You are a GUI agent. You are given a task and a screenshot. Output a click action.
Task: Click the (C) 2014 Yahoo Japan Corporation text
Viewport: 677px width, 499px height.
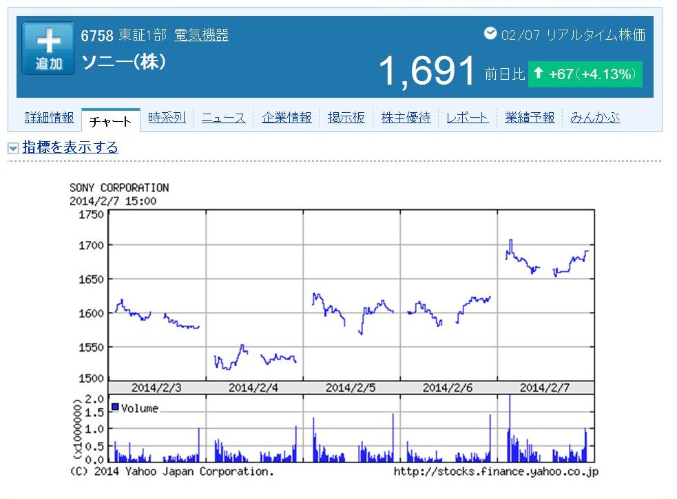click(172, 471)
